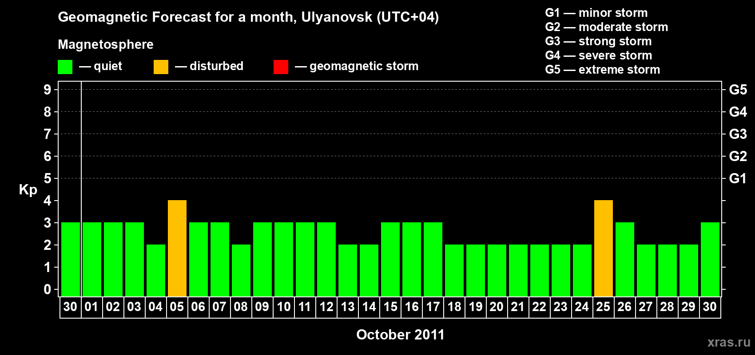
Task: Click the Geomagnetic Forecast chart title
Action: tap(248, 17)
